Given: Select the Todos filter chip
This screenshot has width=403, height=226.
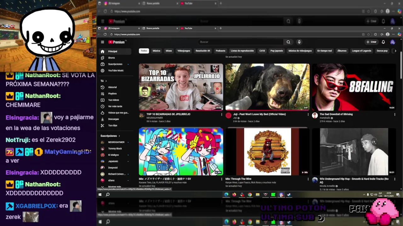Looking at the screenshot, I should 144,51.
